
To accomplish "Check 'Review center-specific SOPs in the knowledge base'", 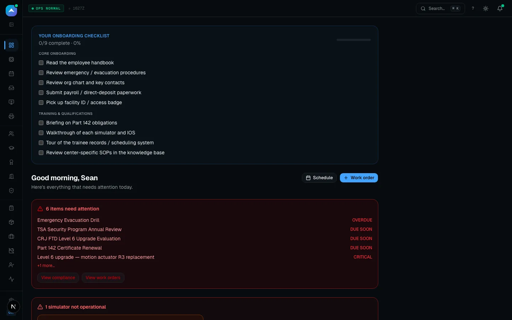I will (41, 153).
